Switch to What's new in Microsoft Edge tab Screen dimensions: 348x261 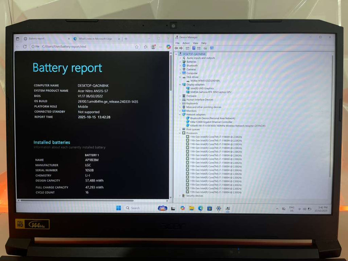pyautogui.click(x=94, y=38)
